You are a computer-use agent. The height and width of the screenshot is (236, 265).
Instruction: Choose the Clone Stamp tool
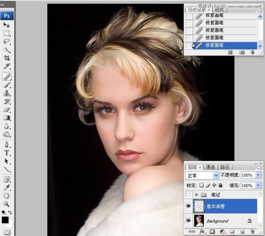click(7, 93)
